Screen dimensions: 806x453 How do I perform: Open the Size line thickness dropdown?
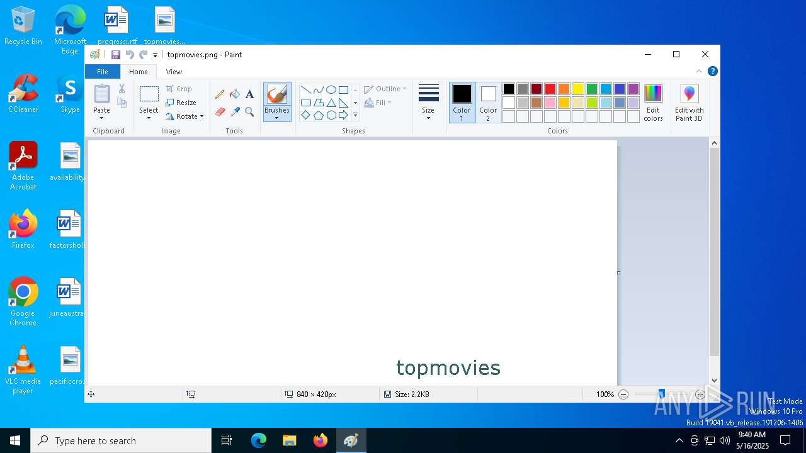point(428,103)
